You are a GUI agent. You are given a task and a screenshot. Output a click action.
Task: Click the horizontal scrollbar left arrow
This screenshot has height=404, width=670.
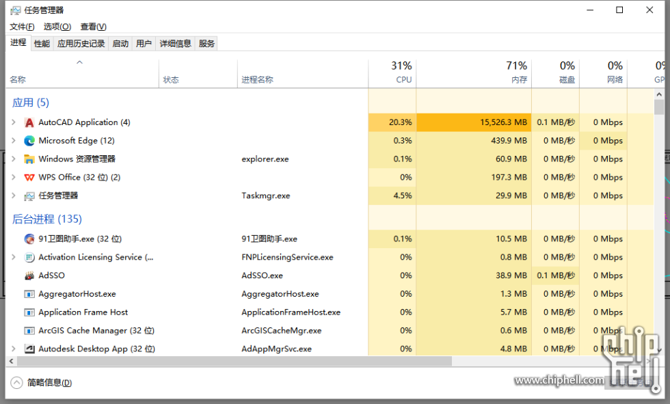coord(11,362)
